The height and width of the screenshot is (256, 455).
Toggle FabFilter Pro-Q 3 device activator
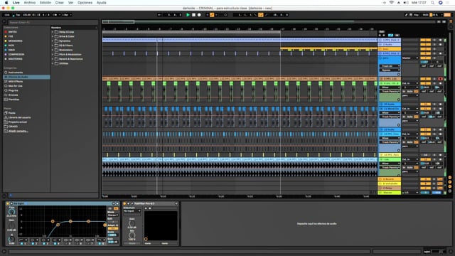pyautogui.click(x=125, y=203)
